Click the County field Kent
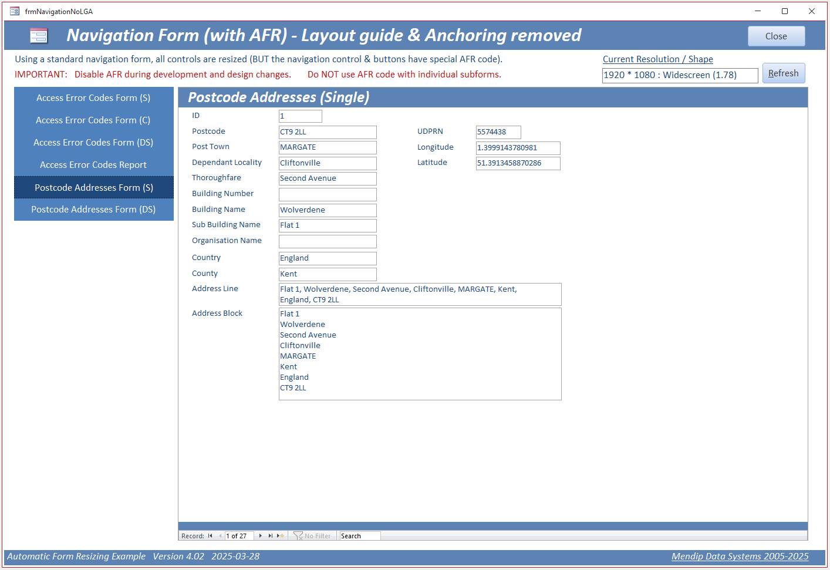Image resolution: width=830 pixels, height=570 pixels. (328, 274)
